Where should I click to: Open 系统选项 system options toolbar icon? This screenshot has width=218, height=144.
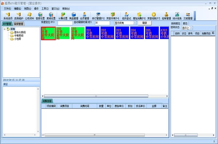(8, 16)
